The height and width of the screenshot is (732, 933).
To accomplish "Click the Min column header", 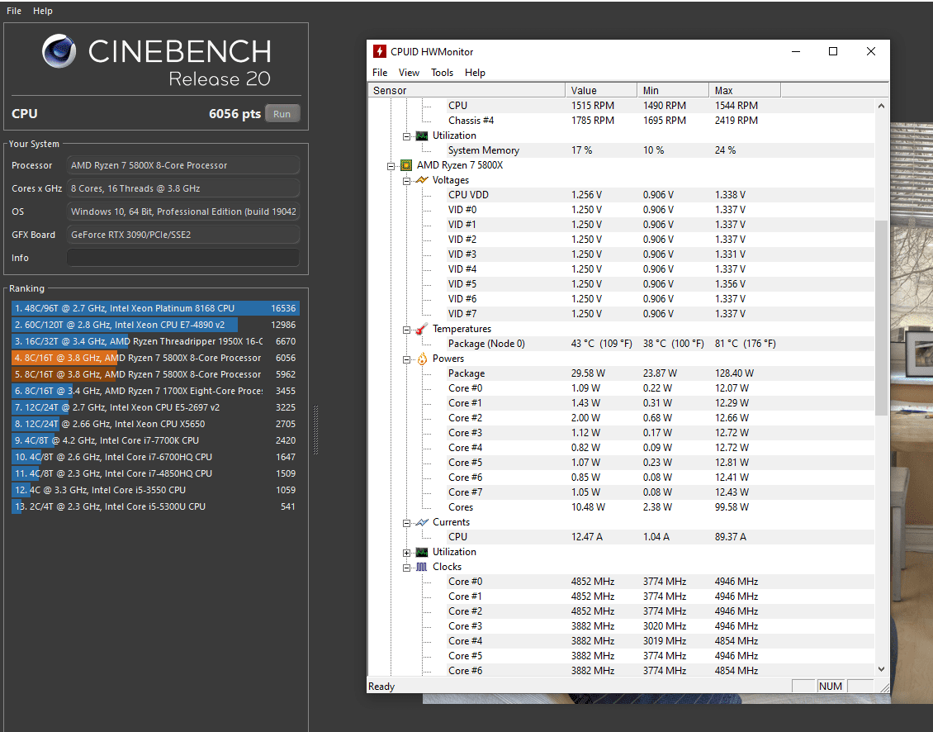I will pyautogui.click(x=673, y=91).
